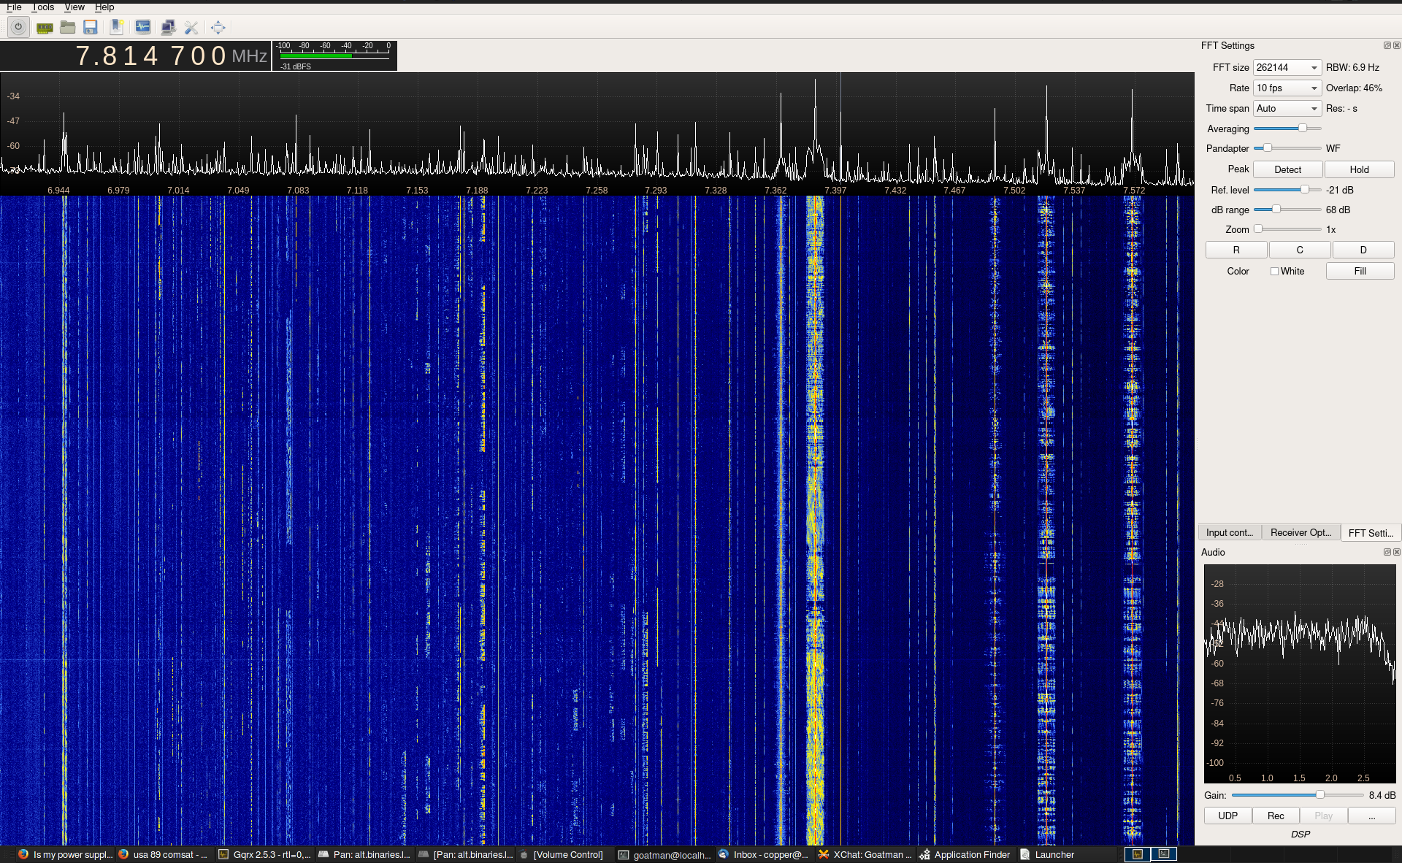Undock the FFT Settings panel
The image size is (1402, 863).
coord(1387,45)
